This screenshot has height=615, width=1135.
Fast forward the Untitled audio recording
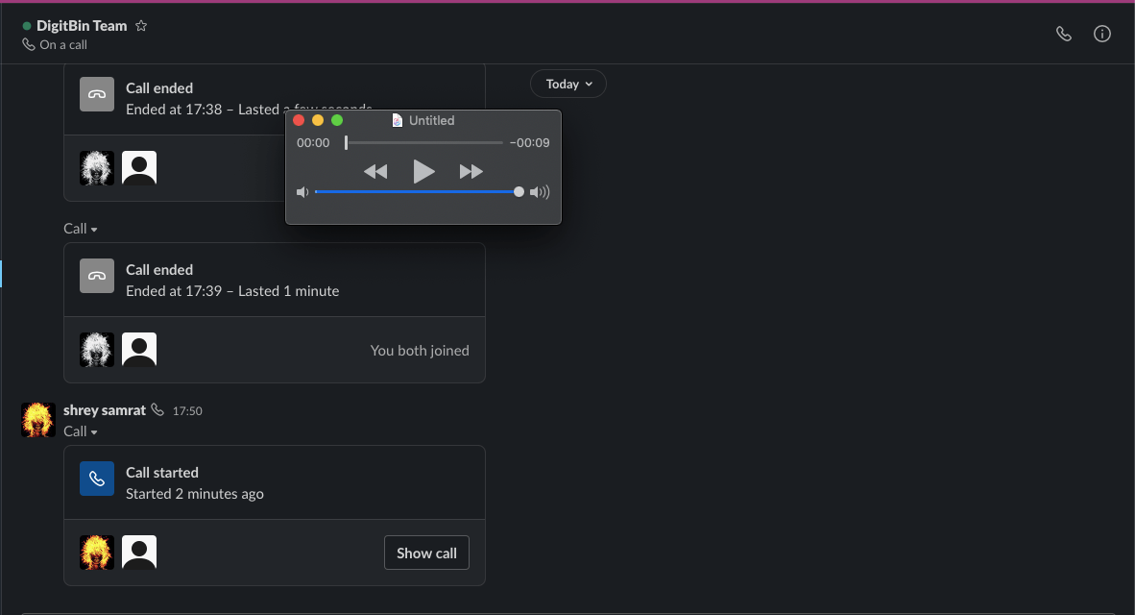[x=471, y=172]
